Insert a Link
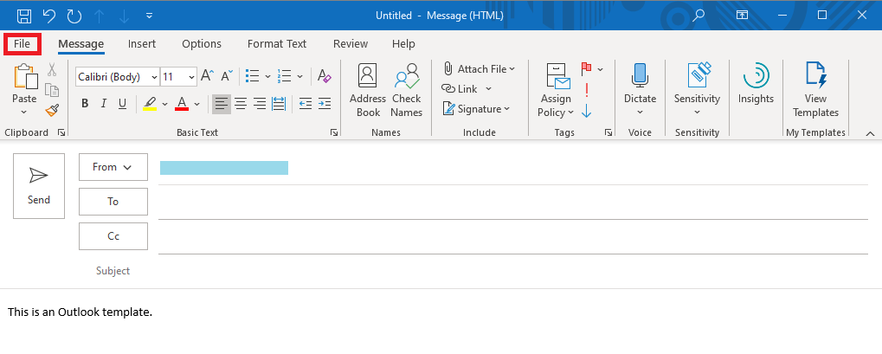882x354 pixels. pyautogui.click(x=460, y=89)
